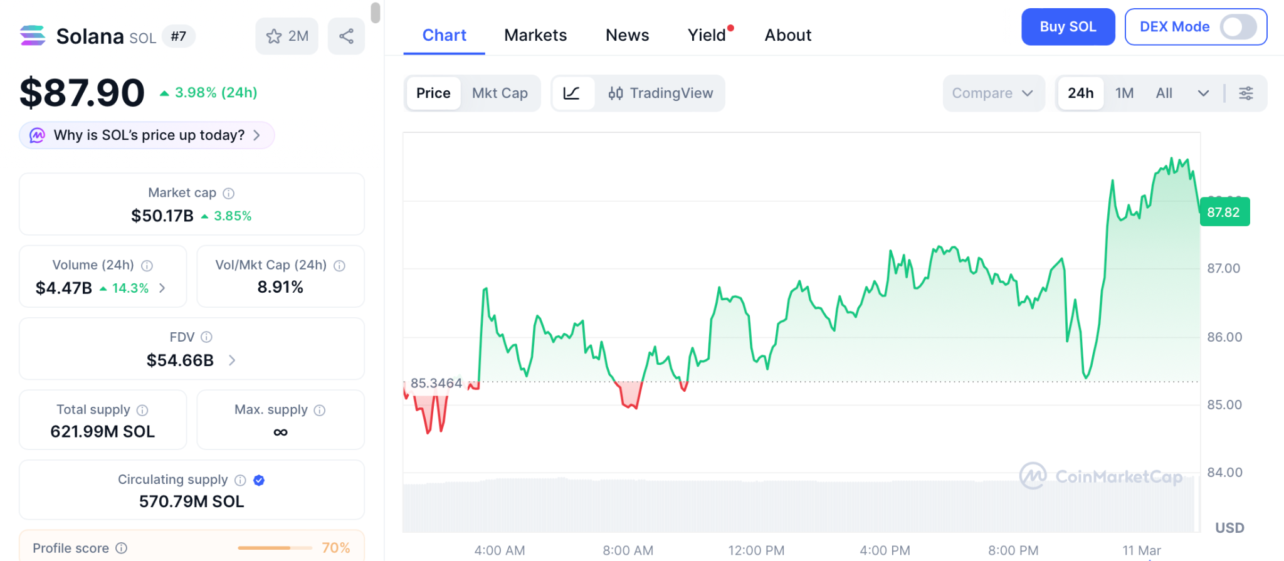1284x561 pixels.
Task: Toggle DEX Mode switch on
Action: [1238, 27]
